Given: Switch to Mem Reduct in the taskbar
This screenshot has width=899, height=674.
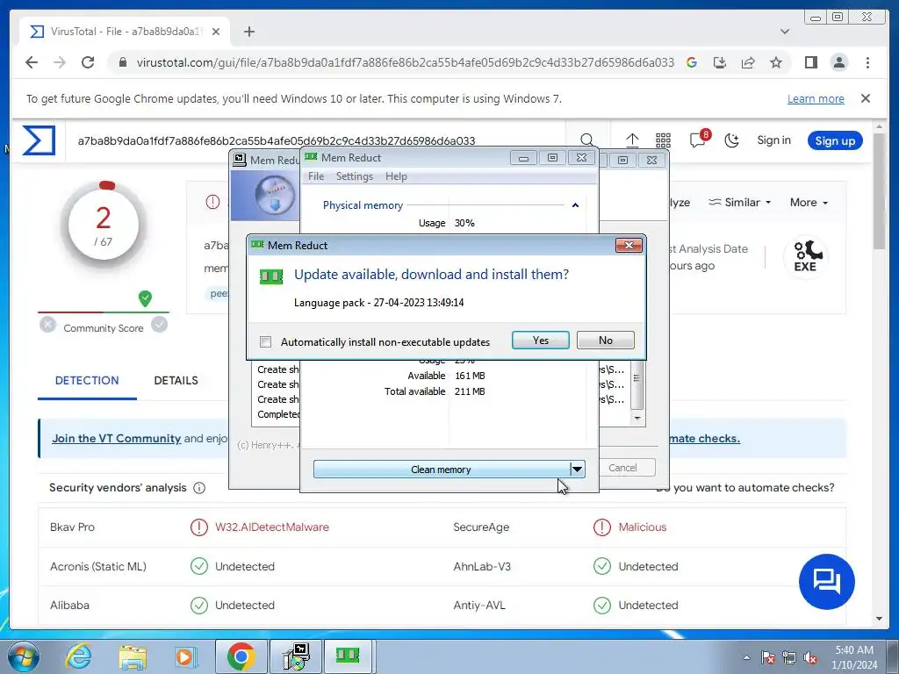Looking at the screenshot, I should point(349,656).
